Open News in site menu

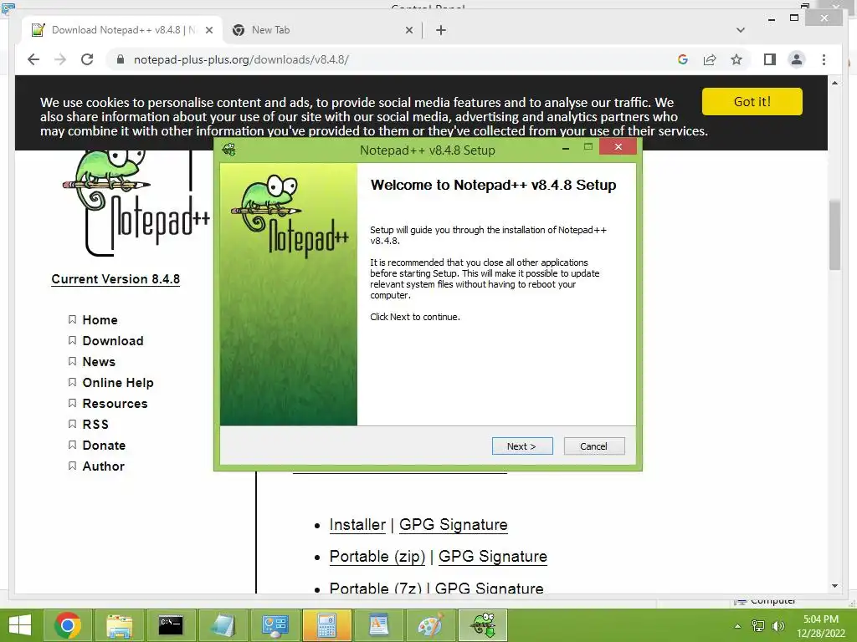coord(99,362)
